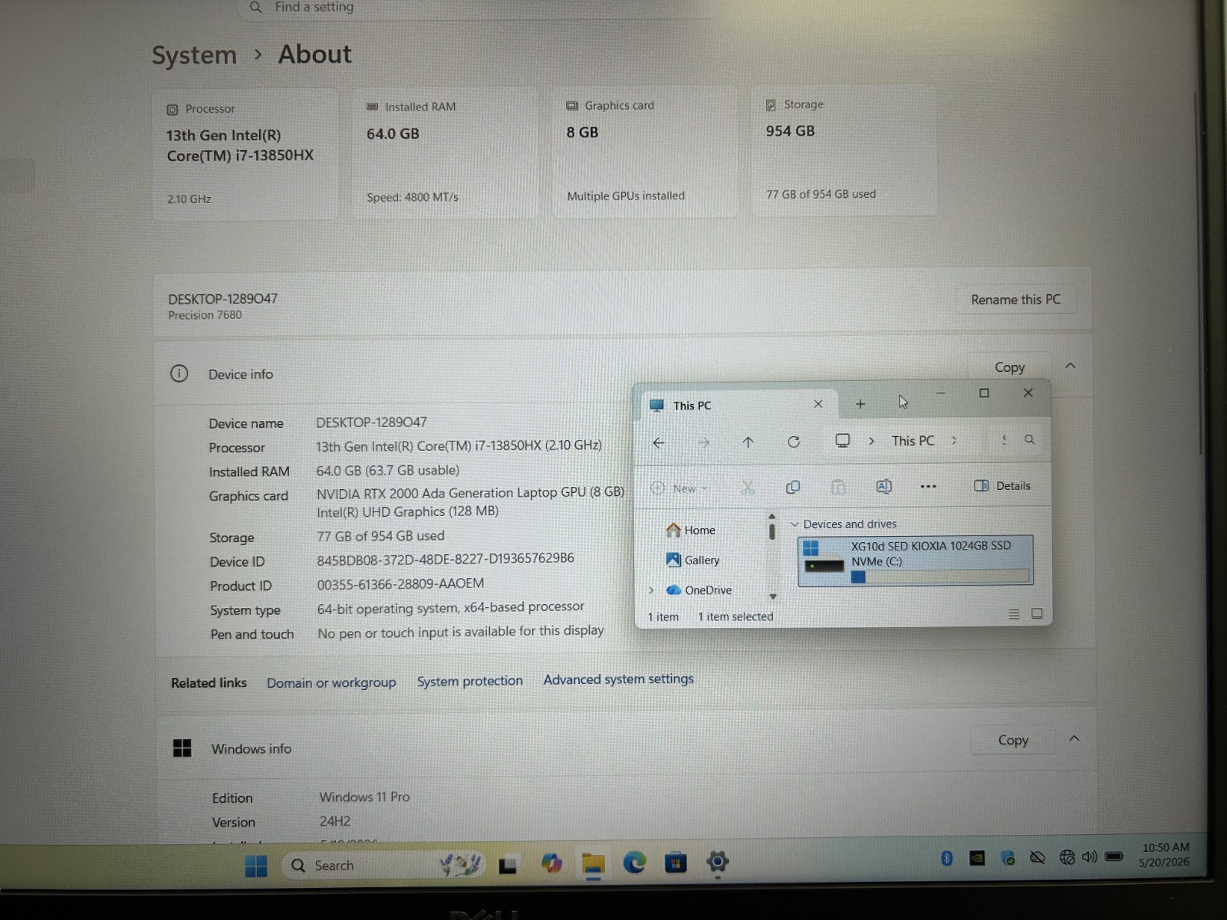The height and width of the screenshot is (920, 1227).
Task: Click This PC in address breadcrumb
Action: click(913, 441)
